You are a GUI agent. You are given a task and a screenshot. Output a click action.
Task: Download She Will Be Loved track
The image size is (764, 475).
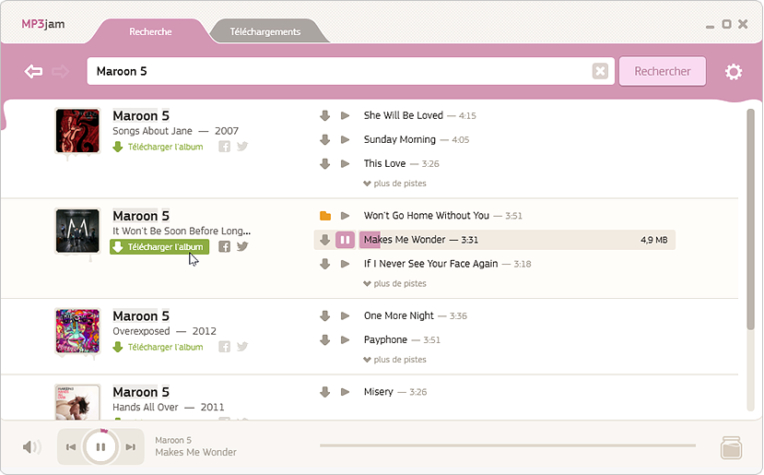325,115
